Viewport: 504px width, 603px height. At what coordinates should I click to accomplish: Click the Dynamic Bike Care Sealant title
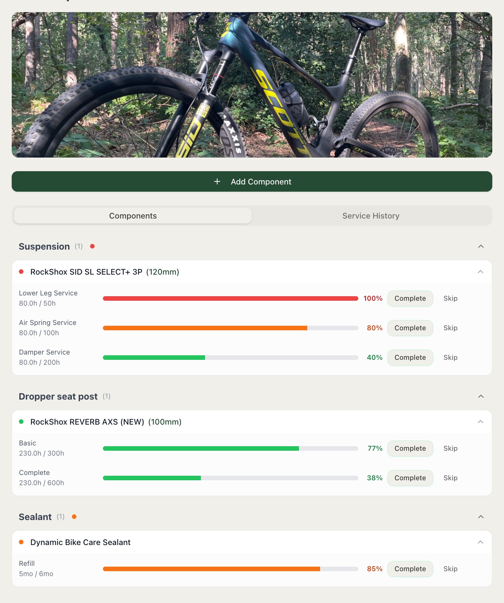tap(80, 542)
